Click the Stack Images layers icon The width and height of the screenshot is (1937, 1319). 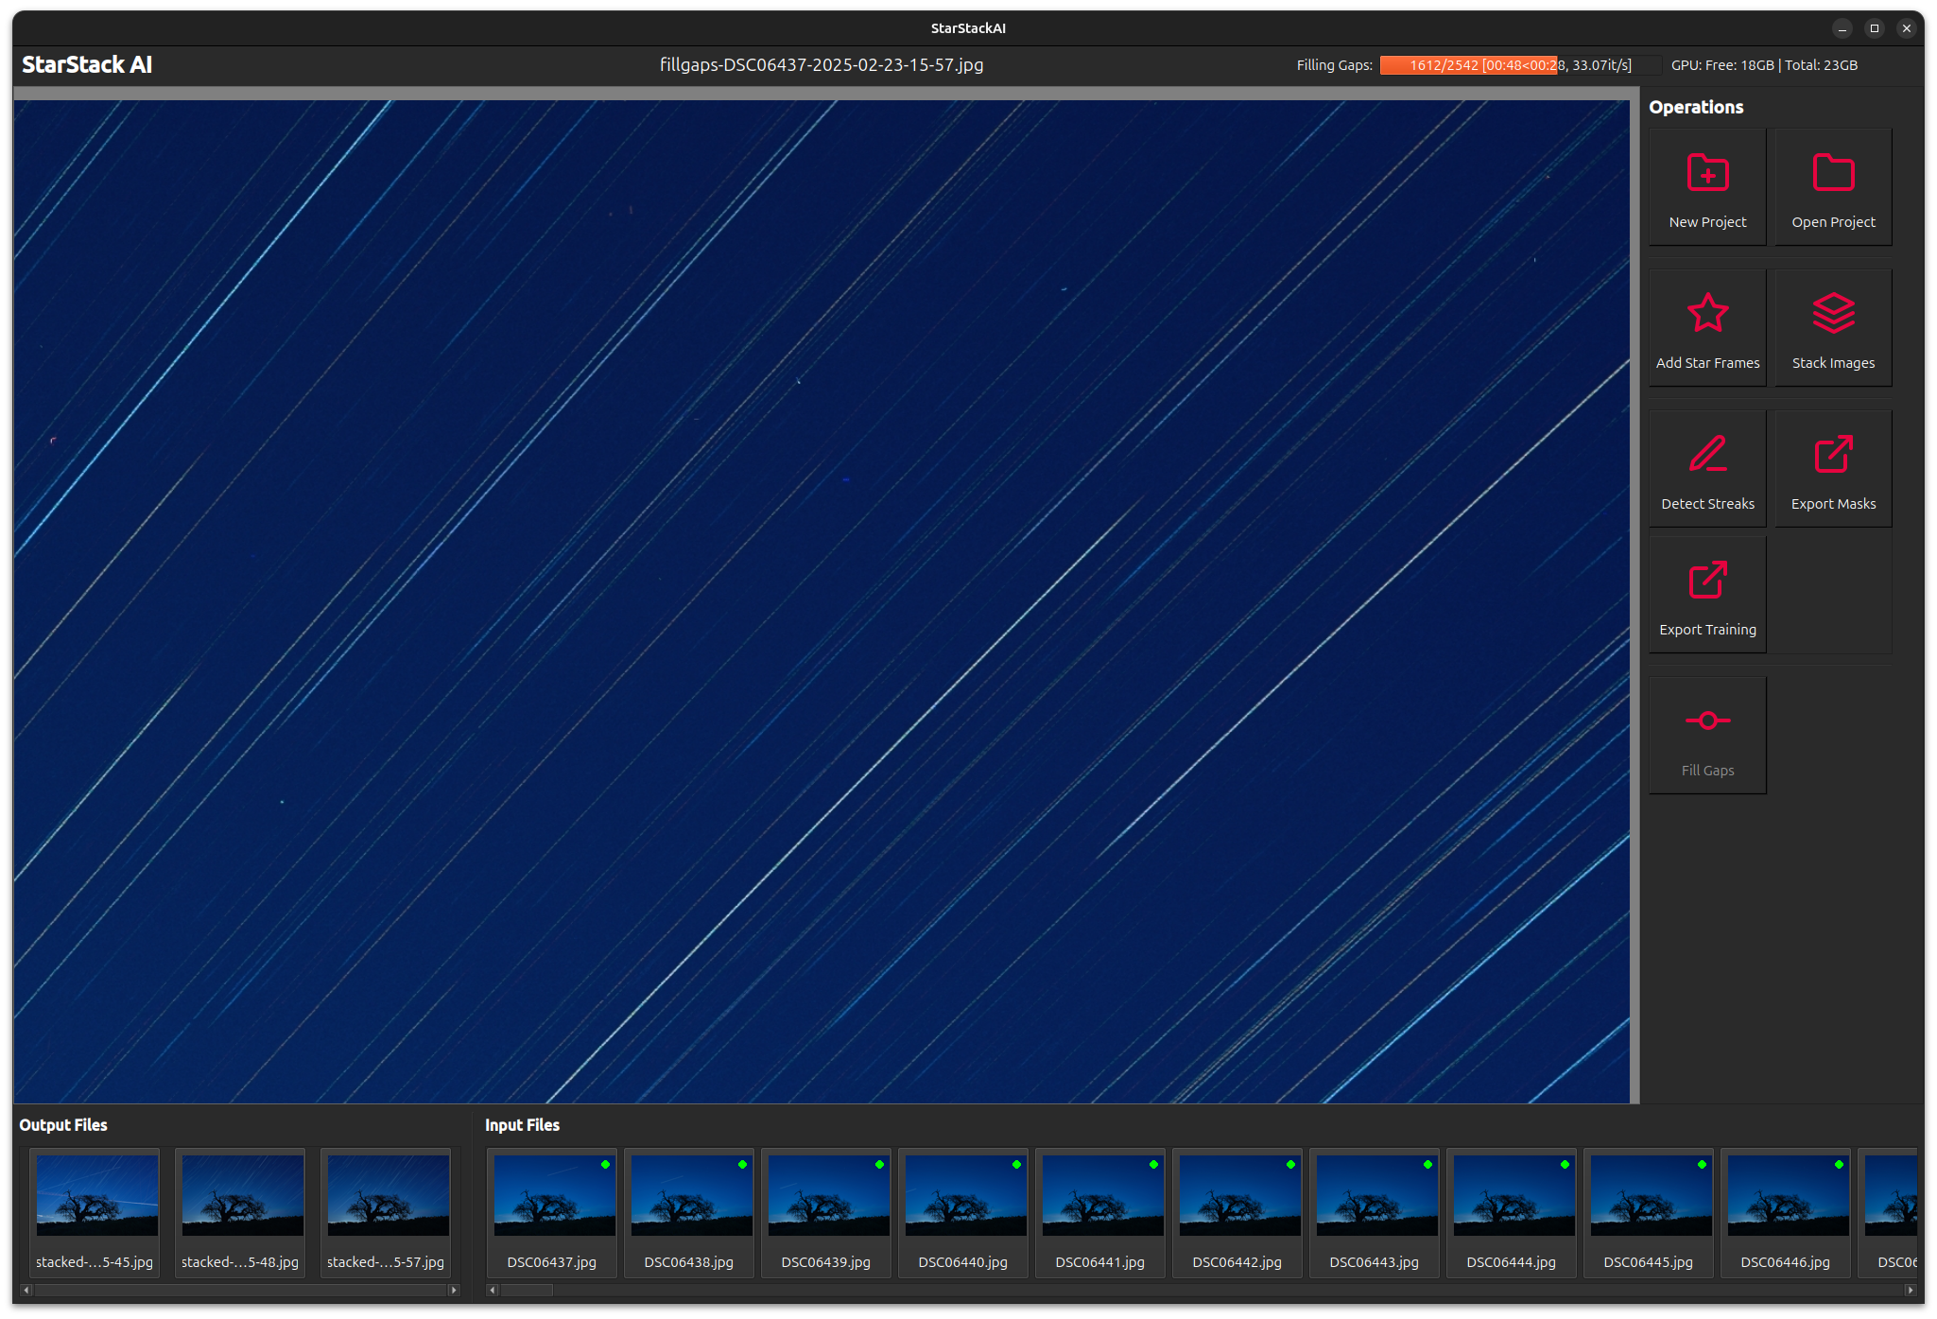(x=1832, y=313)
